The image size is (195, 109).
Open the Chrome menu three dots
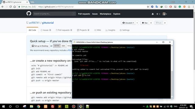(193, 7)
